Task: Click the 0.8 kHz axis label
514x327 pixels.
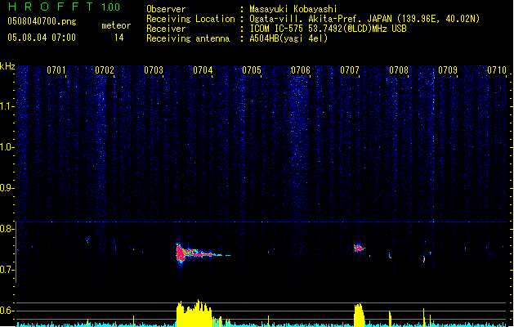Action: (x=7, y=229)
